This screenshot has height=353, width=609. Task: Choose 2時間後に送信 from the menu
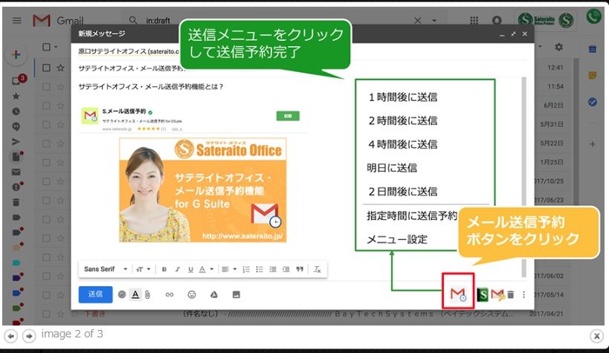(403, 121)
